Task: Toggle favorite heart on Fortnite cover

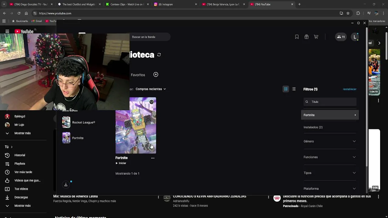Action: click(x=152, y=102)
